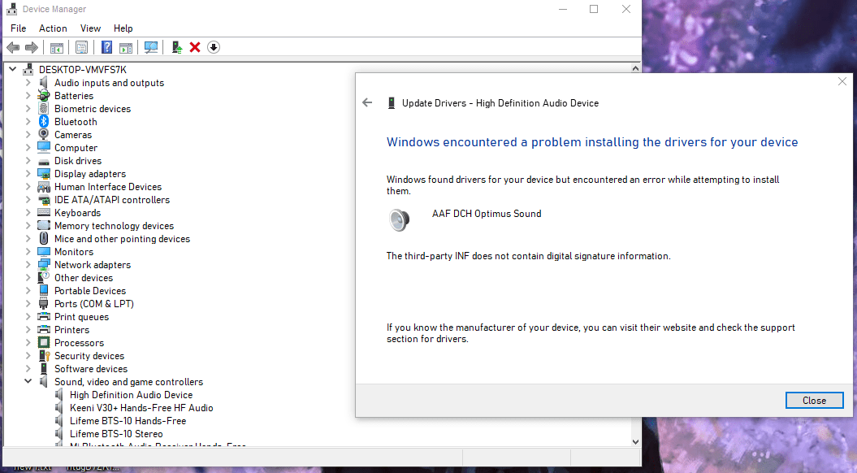857x473 pixels.
Task: Select the Portable Devices category
Action: point(90,291)
